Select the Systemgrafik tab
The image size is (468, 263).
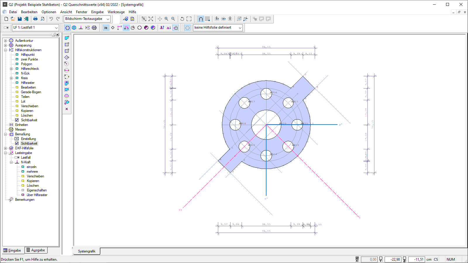(87, 251)
